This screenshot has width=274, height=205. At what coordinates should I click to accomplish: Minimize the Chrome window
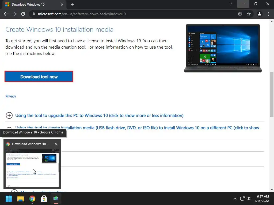point(243,4)
